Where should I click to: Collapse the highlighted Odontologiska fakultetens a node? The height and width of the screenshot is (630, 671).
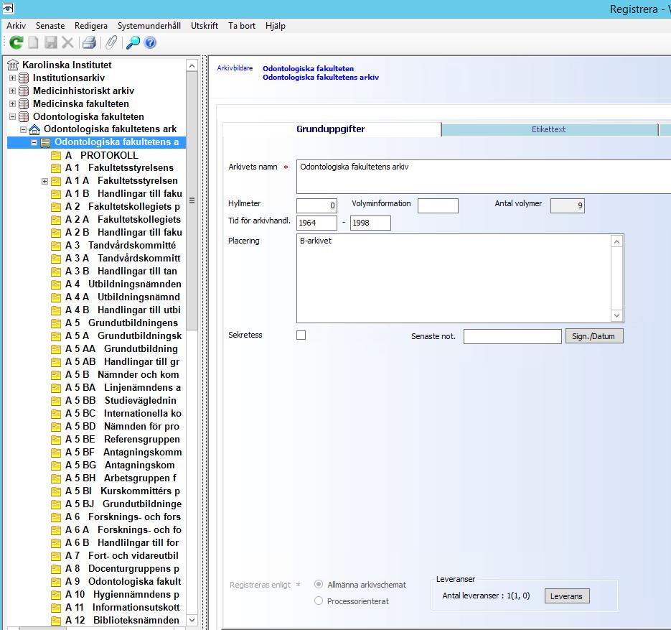pos(34,143)
